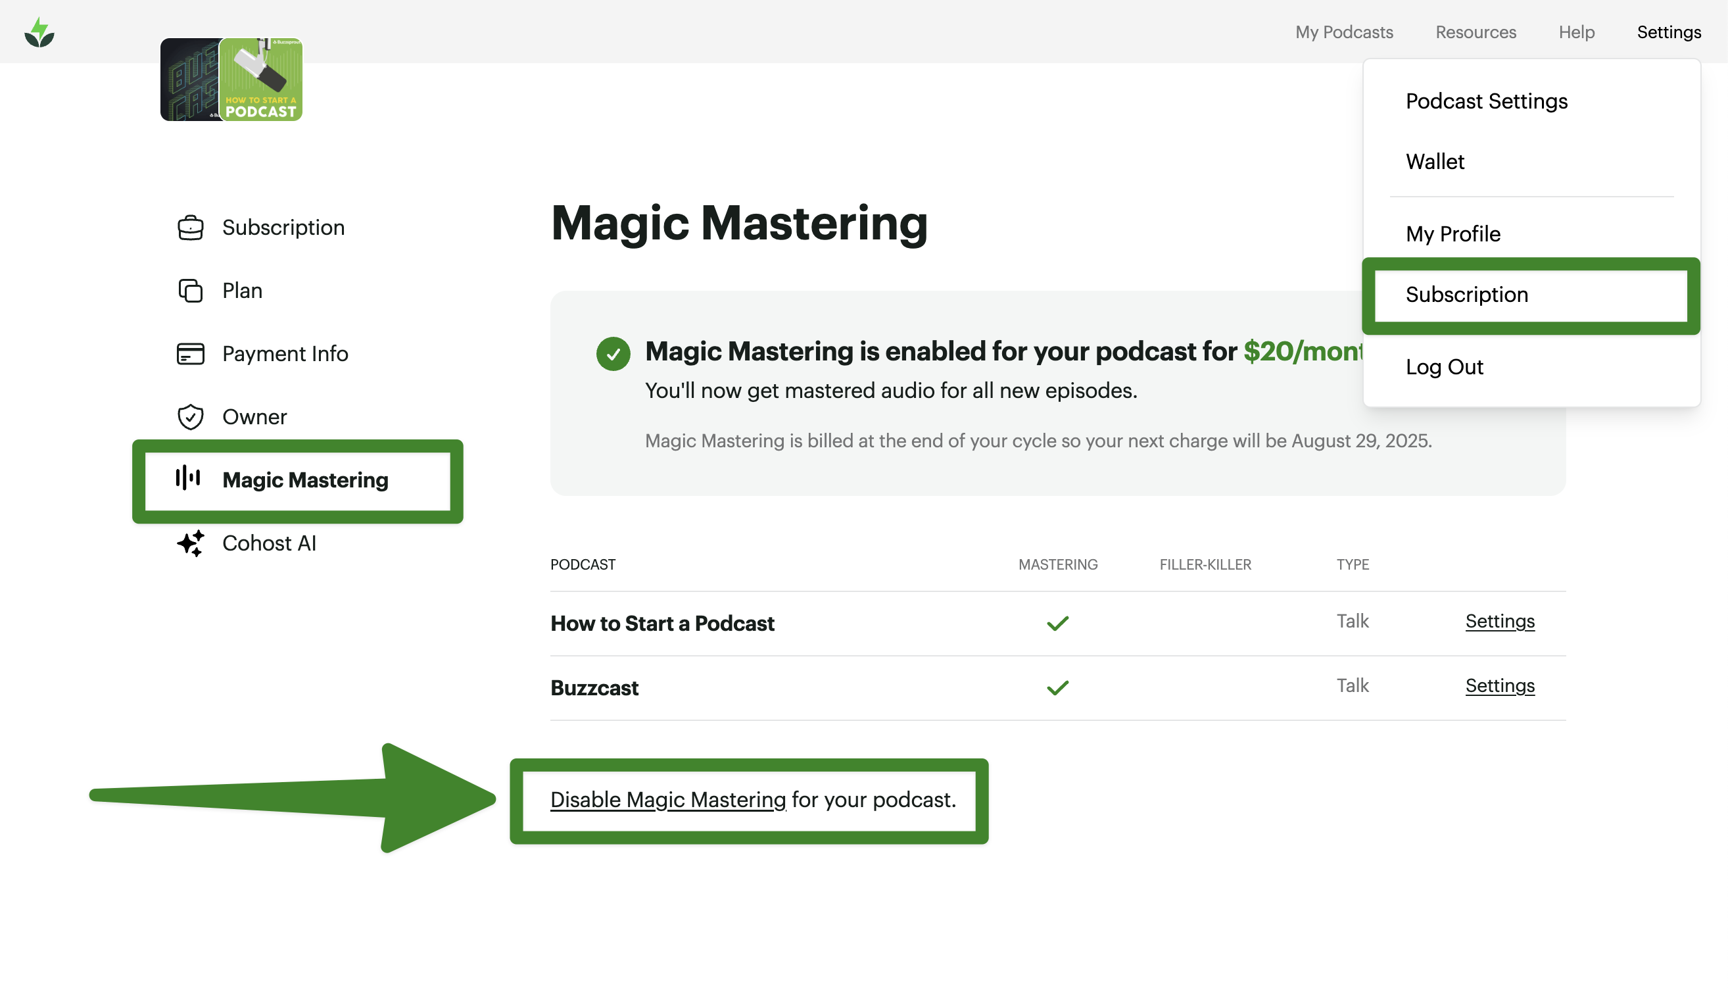Click Disable Magic Mastering link
This screenshot has height=988, width=1728.
point(667,799)
